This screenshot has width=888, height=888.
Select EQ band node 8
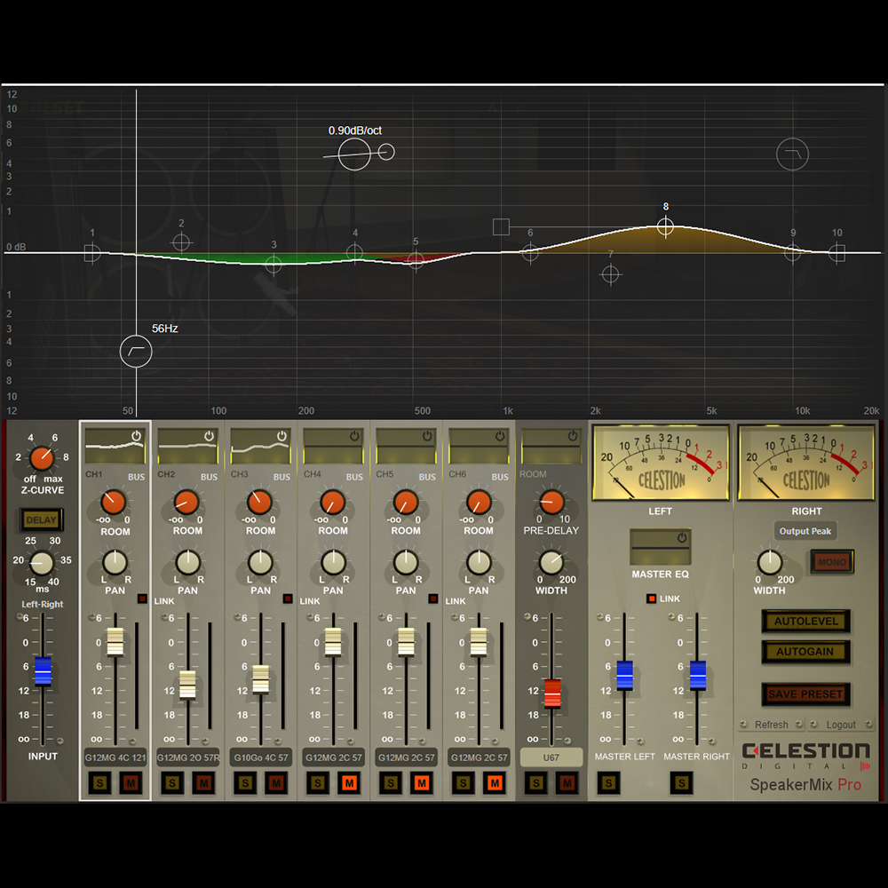pos(666,226)
